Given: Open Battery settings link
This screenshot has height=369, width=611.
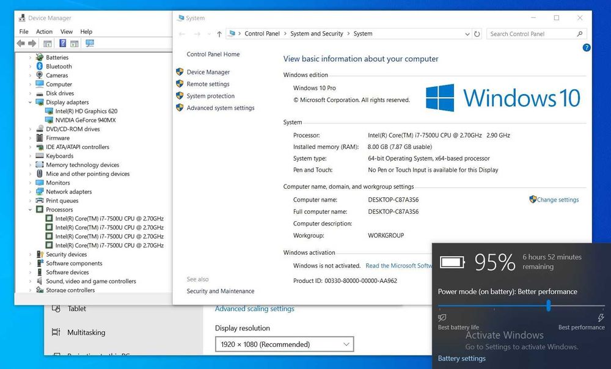Looking at the screenshot, I should pyautogui.click(x=461, y=359).
